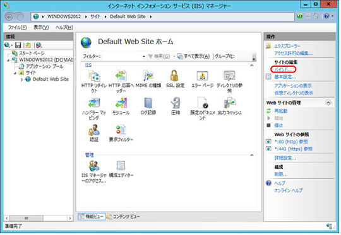The height and width of the screenshot is (235, 341).
Task: Click the 基本設定... link
Action: [x=285, y=77]
